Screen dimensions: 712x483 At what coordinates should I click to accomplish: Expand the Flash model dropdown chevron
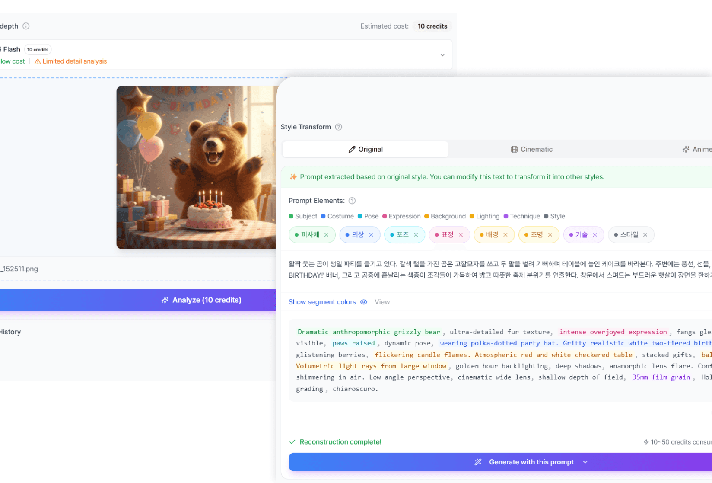[x=442, y=55]
